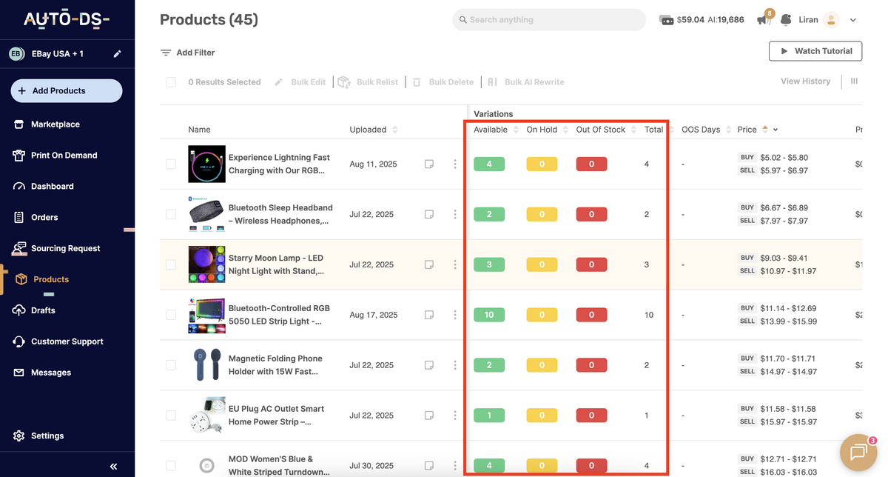Open the megaphone announcements with 8 badge
The width and height of the screenshot is (888, 477).
(763, 19)
